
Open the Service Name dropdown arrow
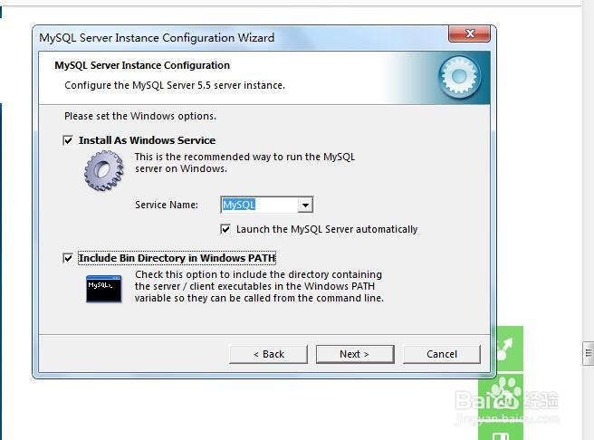pyautogui.click(x=305, y=205)
